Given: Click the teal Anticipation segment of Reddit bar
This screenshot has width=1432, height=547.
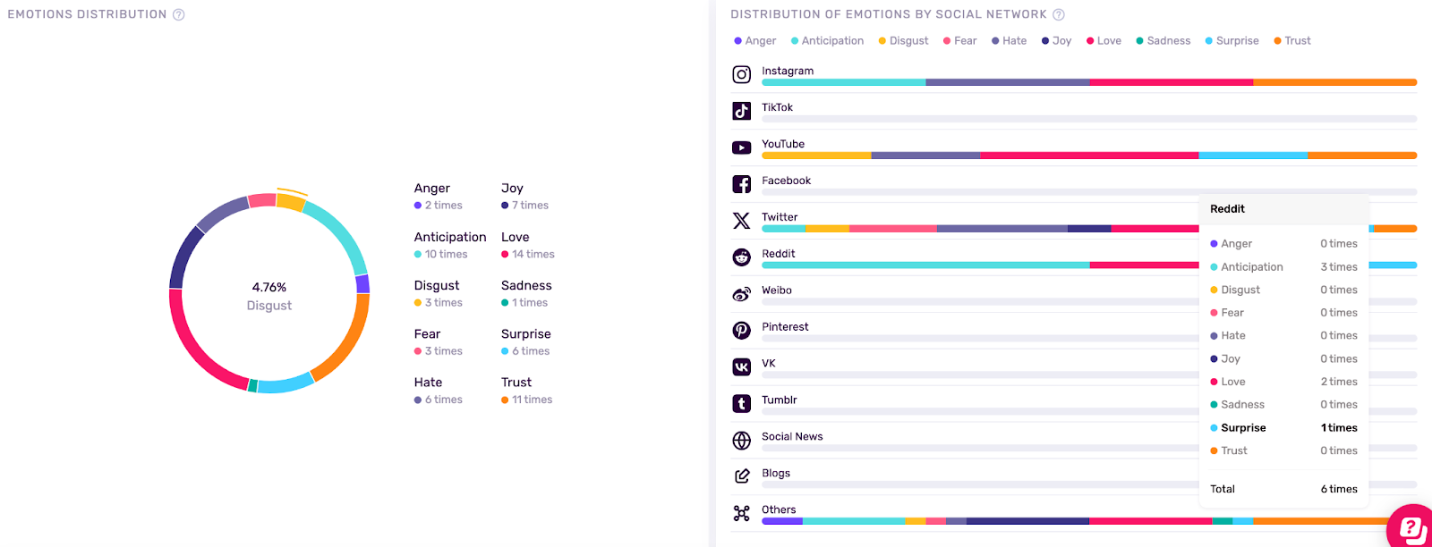Looking at the screenshot, I should tap(925, 265).
